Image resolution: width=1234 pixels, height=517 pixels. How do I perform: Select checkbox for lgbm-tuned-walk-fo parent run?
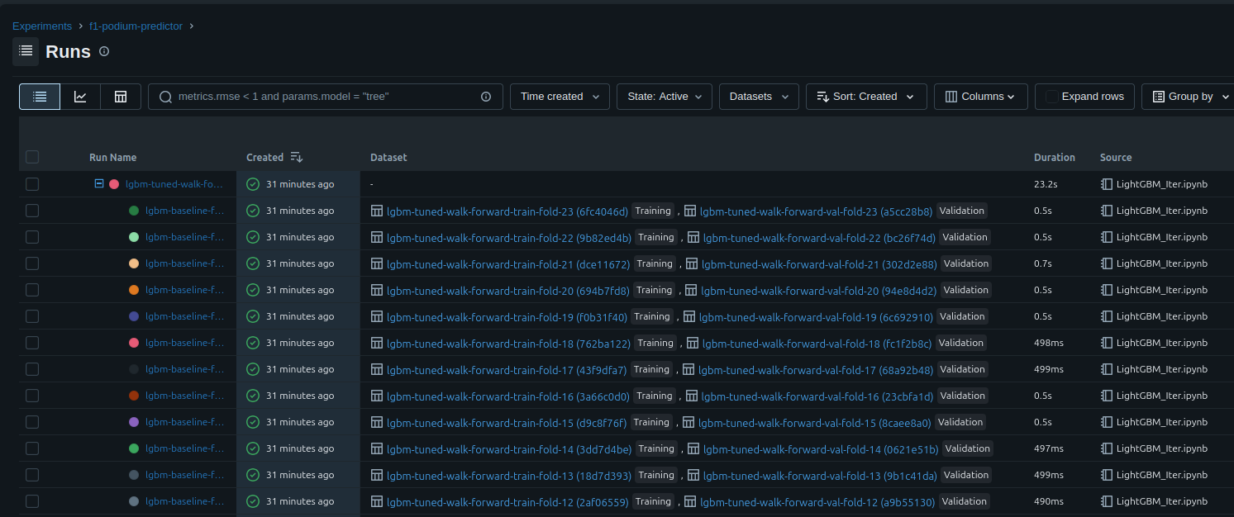click(32, 184)
